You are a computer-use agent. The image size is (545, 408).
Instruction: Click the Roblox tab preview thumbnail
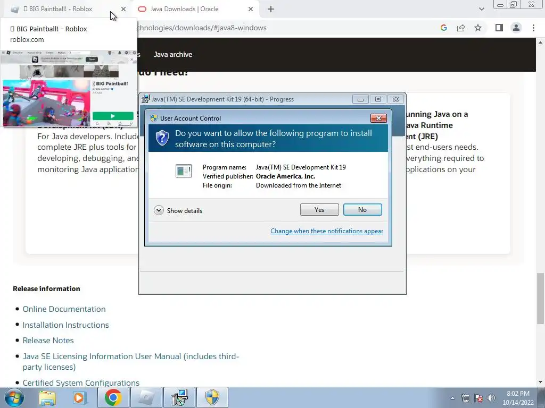pos(69,88)
